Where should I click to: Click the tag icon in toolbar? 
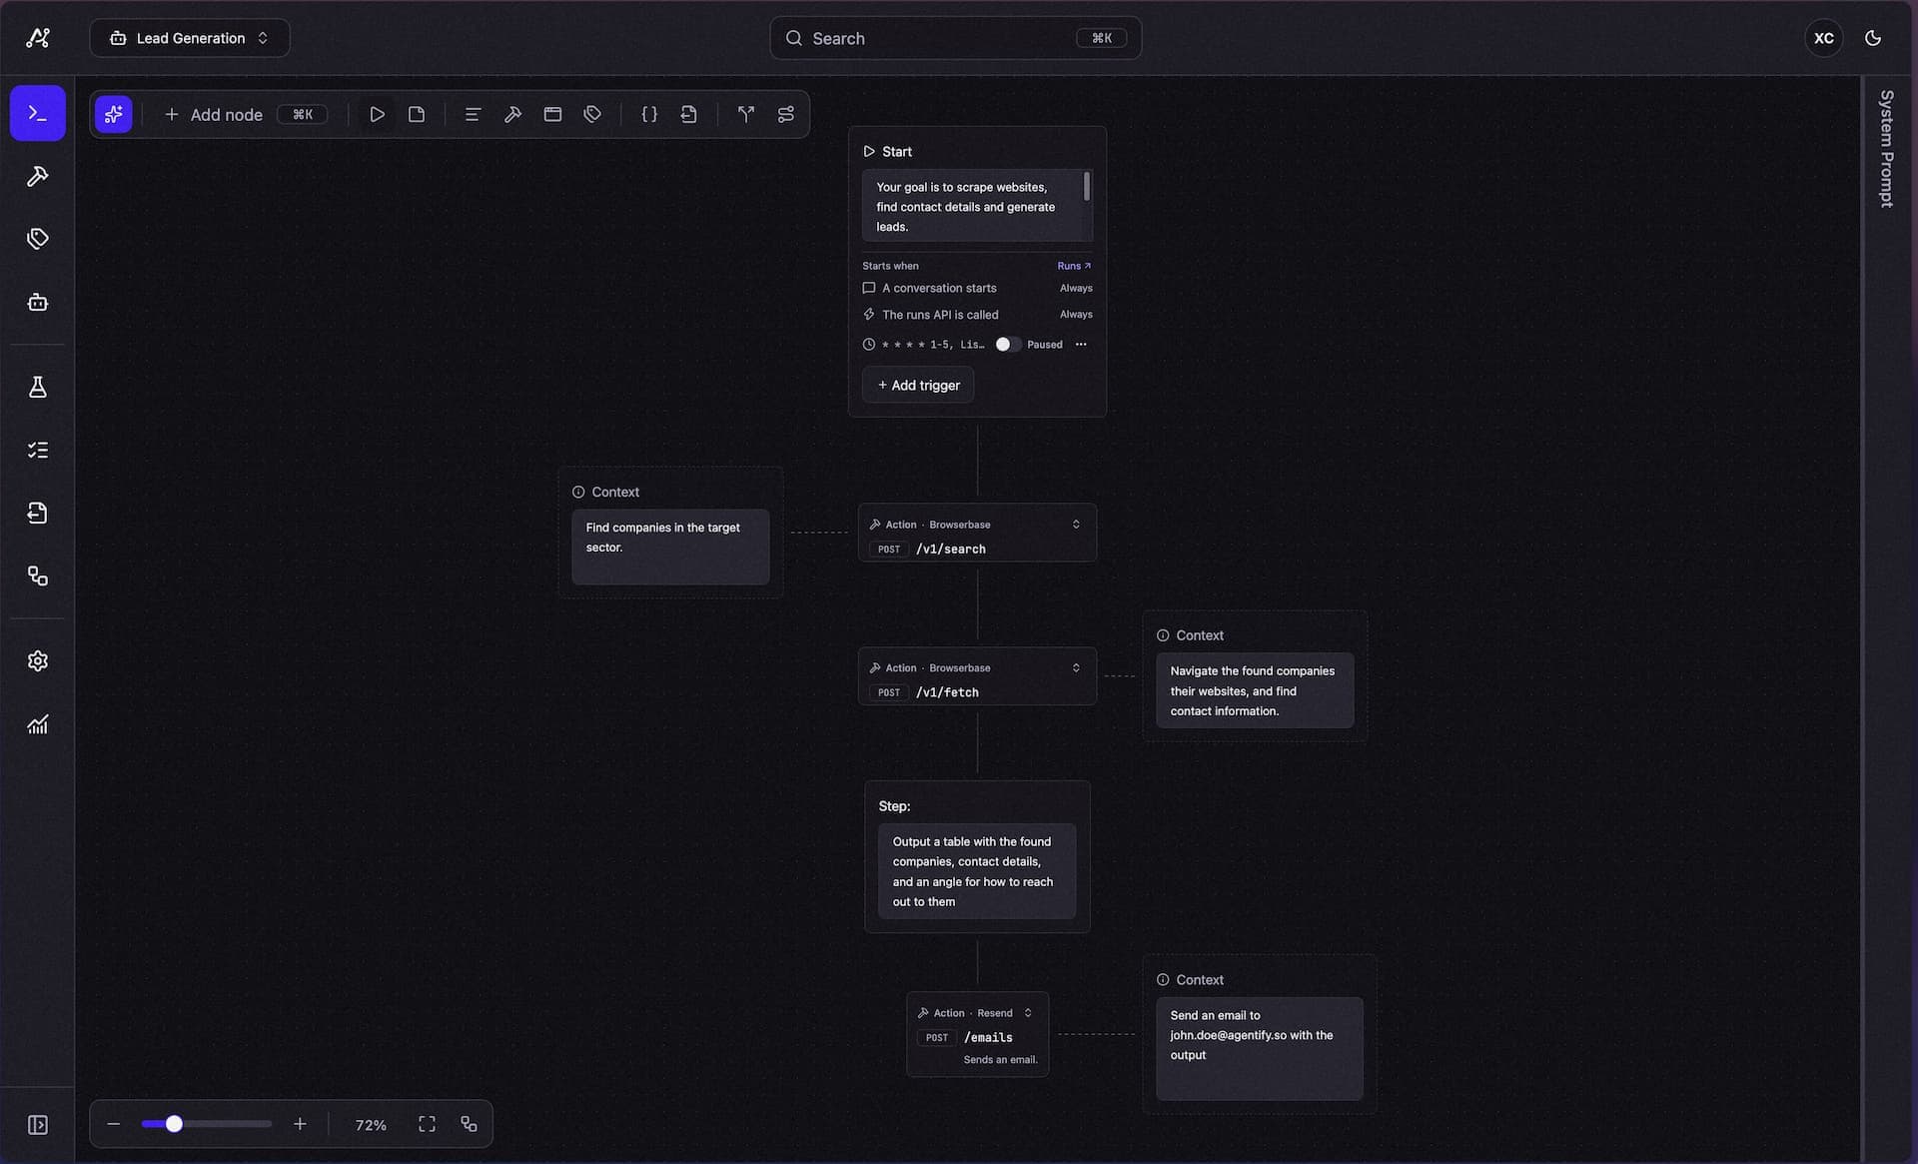click(592, 114)
